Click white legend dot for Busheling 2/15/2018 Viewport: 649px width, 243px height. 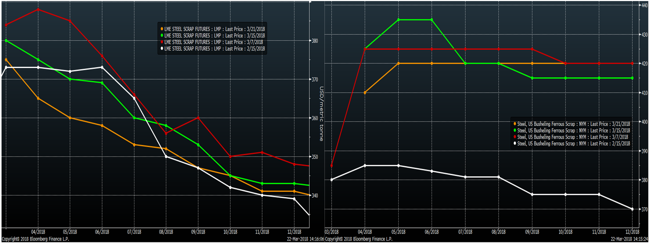(x=515, y=144)
